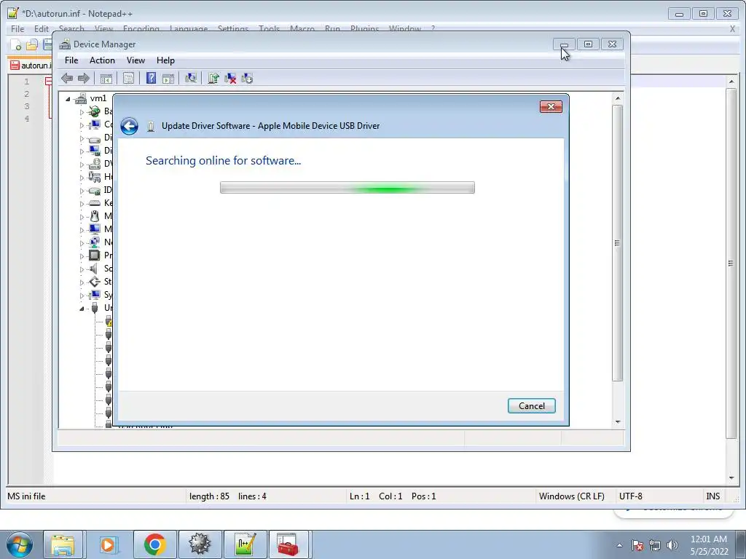Click the blue Help question mark toolbar icon
This screenshot has height=559, width=746.
(151, 79)
